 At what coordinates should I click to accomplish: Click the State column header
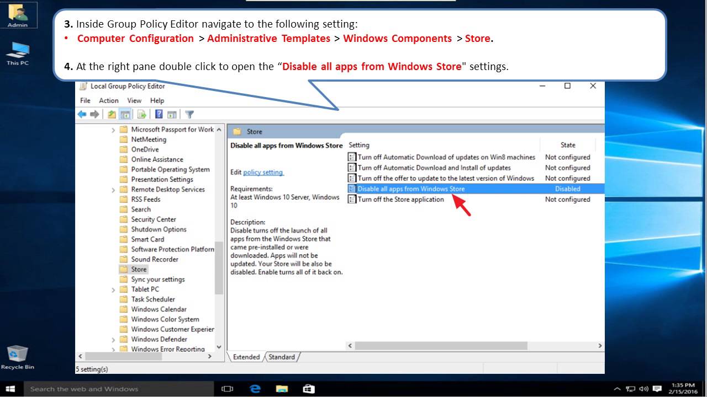568,145
